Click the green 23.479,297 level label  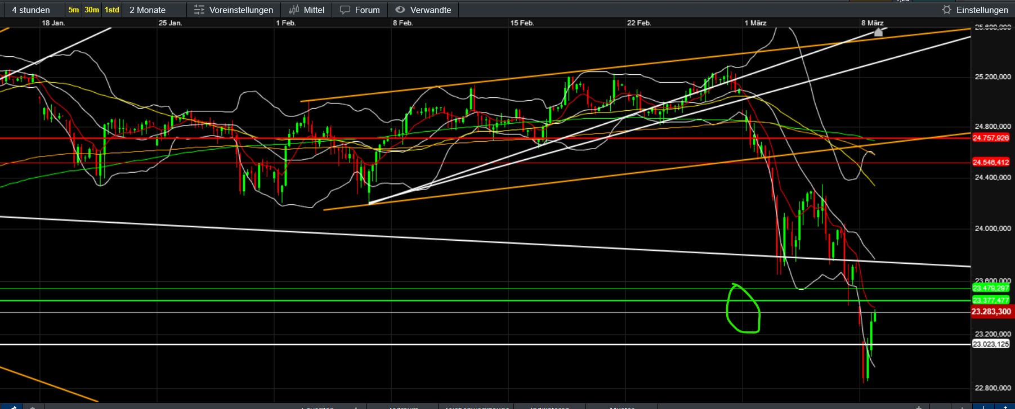point(991,288)
